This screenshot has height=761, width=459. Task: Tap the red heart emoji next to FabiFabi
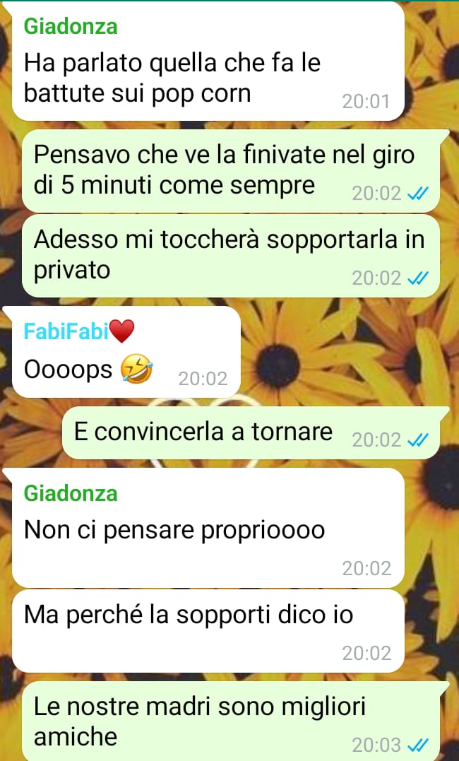[121, 332]
